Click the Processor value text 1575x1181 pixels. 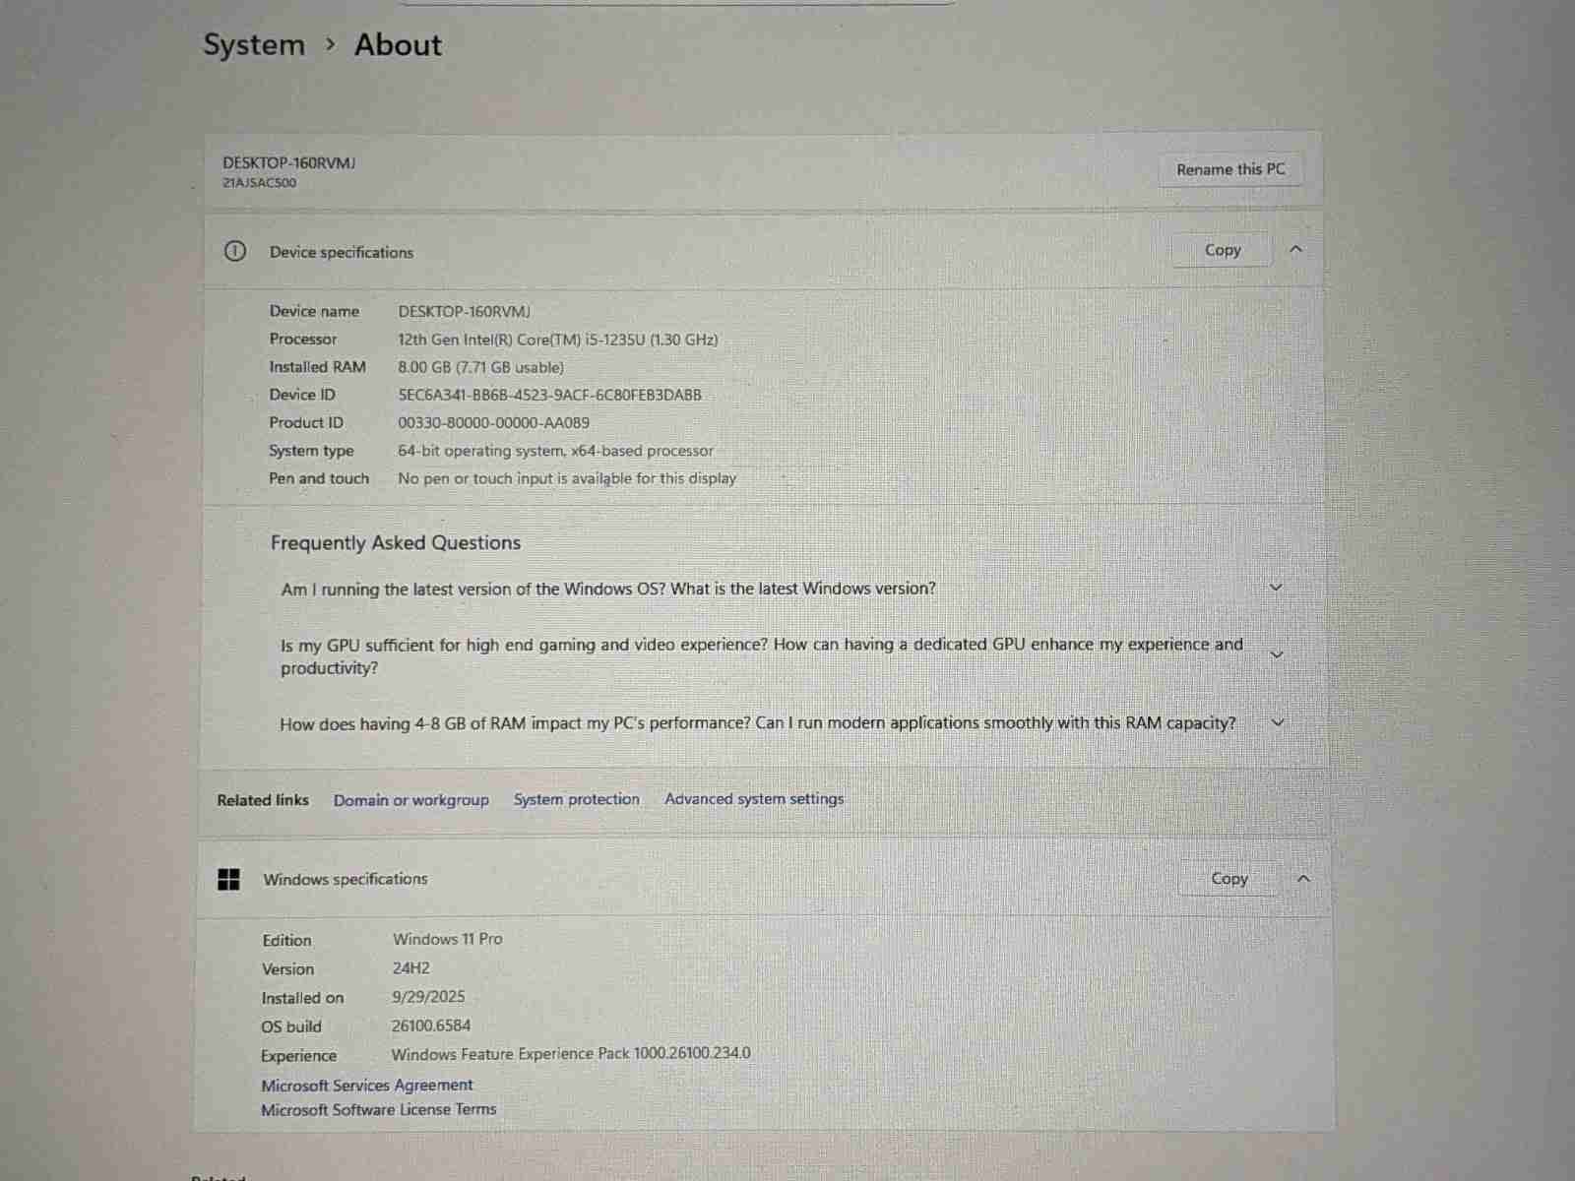pos(557,340)
